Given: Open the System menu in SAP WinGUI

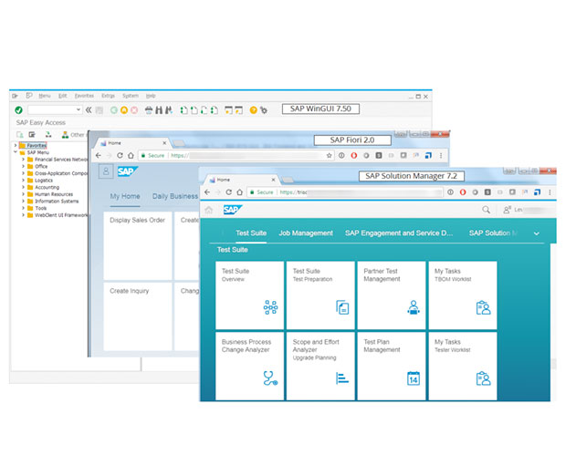Looking at the screenshot, I should point(131,96).
